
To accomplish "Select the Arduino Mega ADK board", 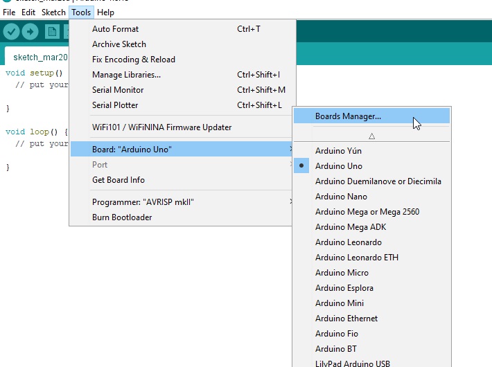I will 372,227.
